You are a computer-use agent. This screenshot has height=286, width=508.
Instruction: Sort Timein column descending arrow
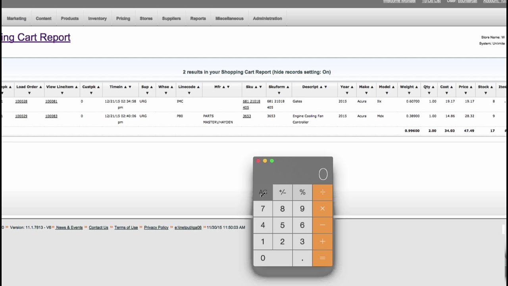pyautogui.click(x=130, y=87)
